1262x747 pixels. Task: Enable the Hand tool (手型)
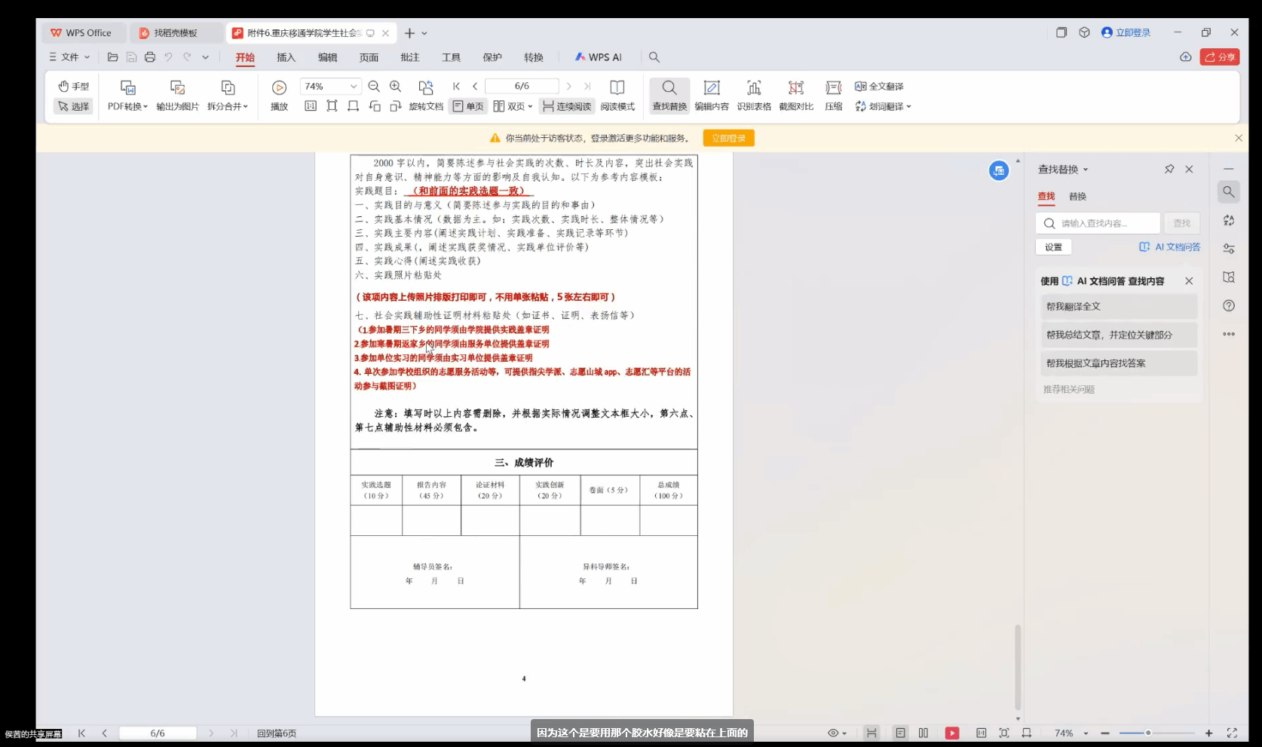click(74, 86)
